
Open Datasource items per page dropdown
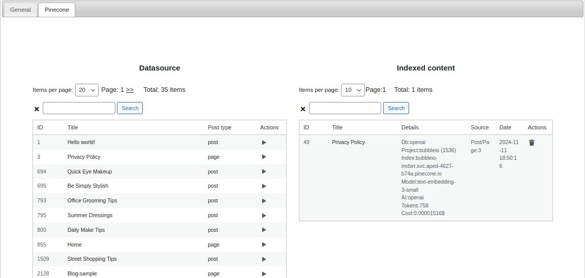(x=87, y=90)
